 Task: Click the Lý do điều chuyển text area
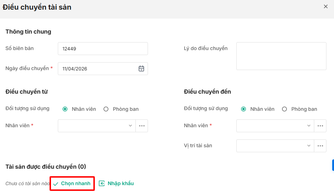pos(281,56)
